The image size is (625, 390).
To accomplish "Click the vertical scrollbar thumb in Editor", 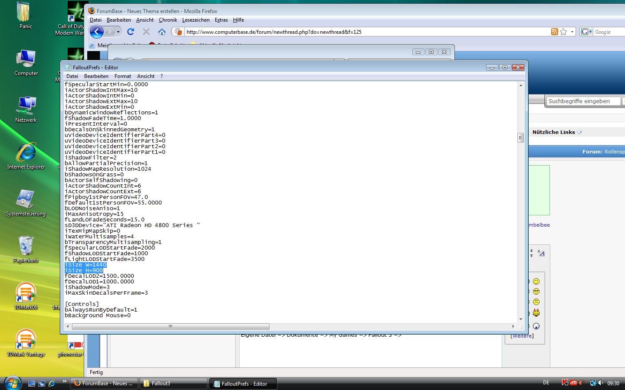I will point(520,138).
